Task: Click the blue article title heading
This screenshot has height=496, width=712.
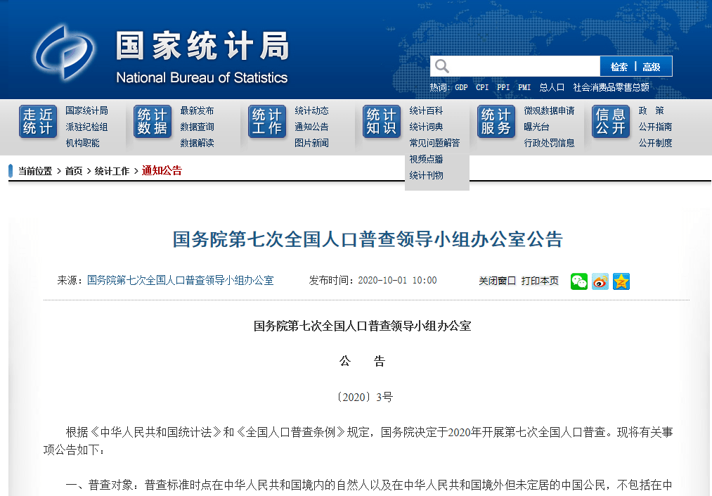Action: 368,239
